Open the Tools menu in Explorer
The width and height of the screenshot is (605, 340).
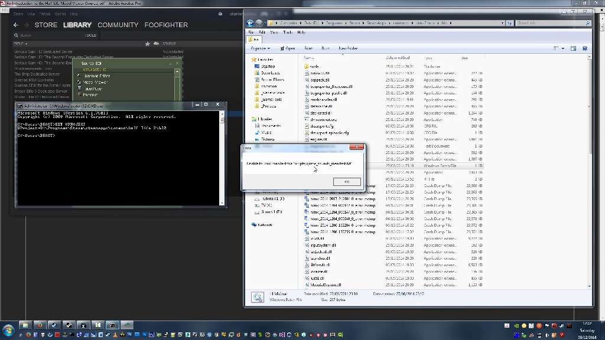tap(288, 32)
